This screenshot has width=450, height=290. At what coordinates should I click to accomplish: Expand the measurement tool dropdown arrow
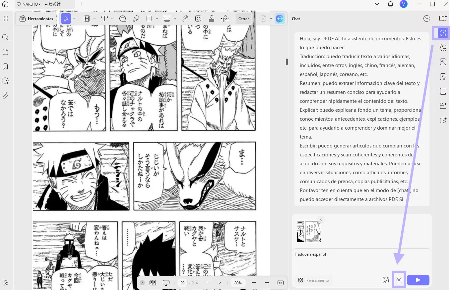click(175, 19)
